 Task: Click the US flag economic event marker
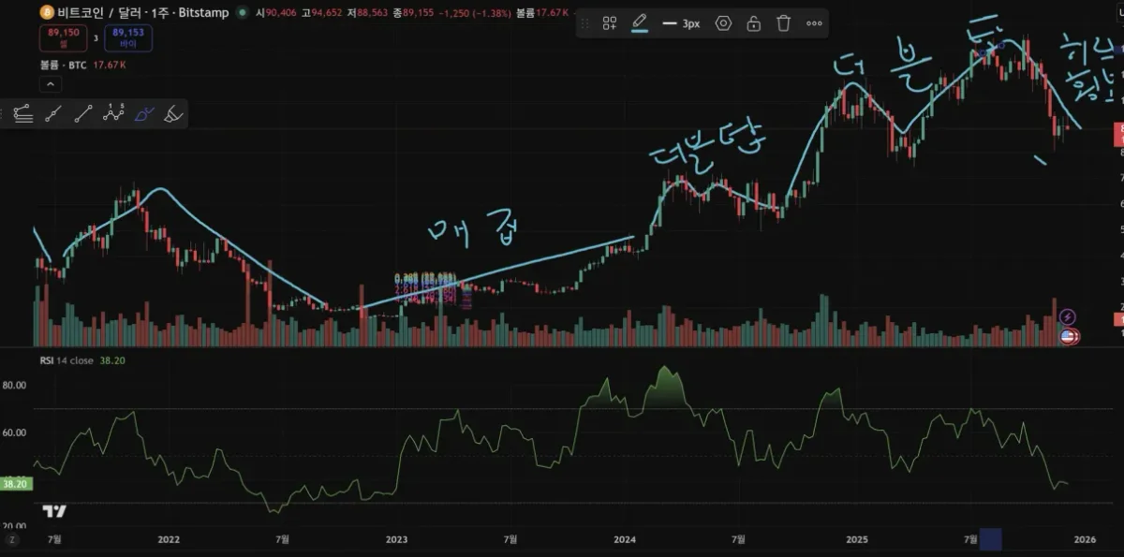(1069, 336)
